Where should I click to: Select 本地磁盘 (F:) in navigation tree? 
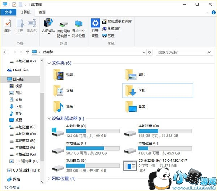(22, 147)
